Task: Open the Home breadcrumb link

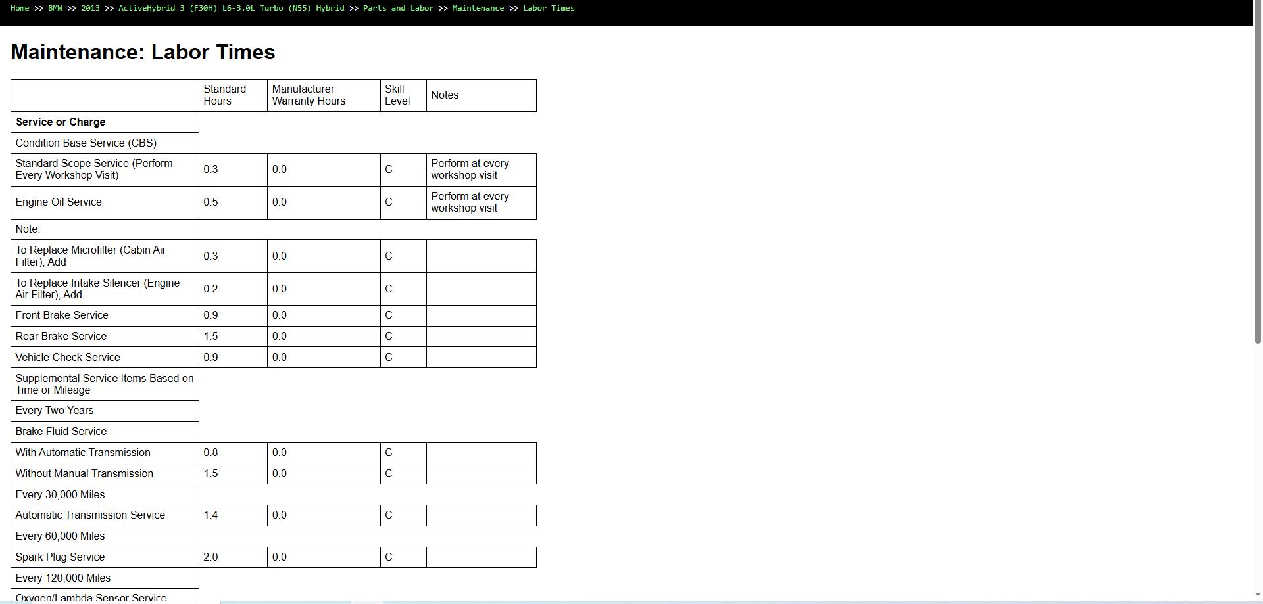Action: pyautogui.click(x=20, y=8)
